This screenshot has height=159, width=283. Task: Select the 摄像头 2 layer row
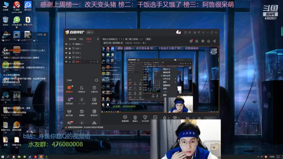(82, 44)
